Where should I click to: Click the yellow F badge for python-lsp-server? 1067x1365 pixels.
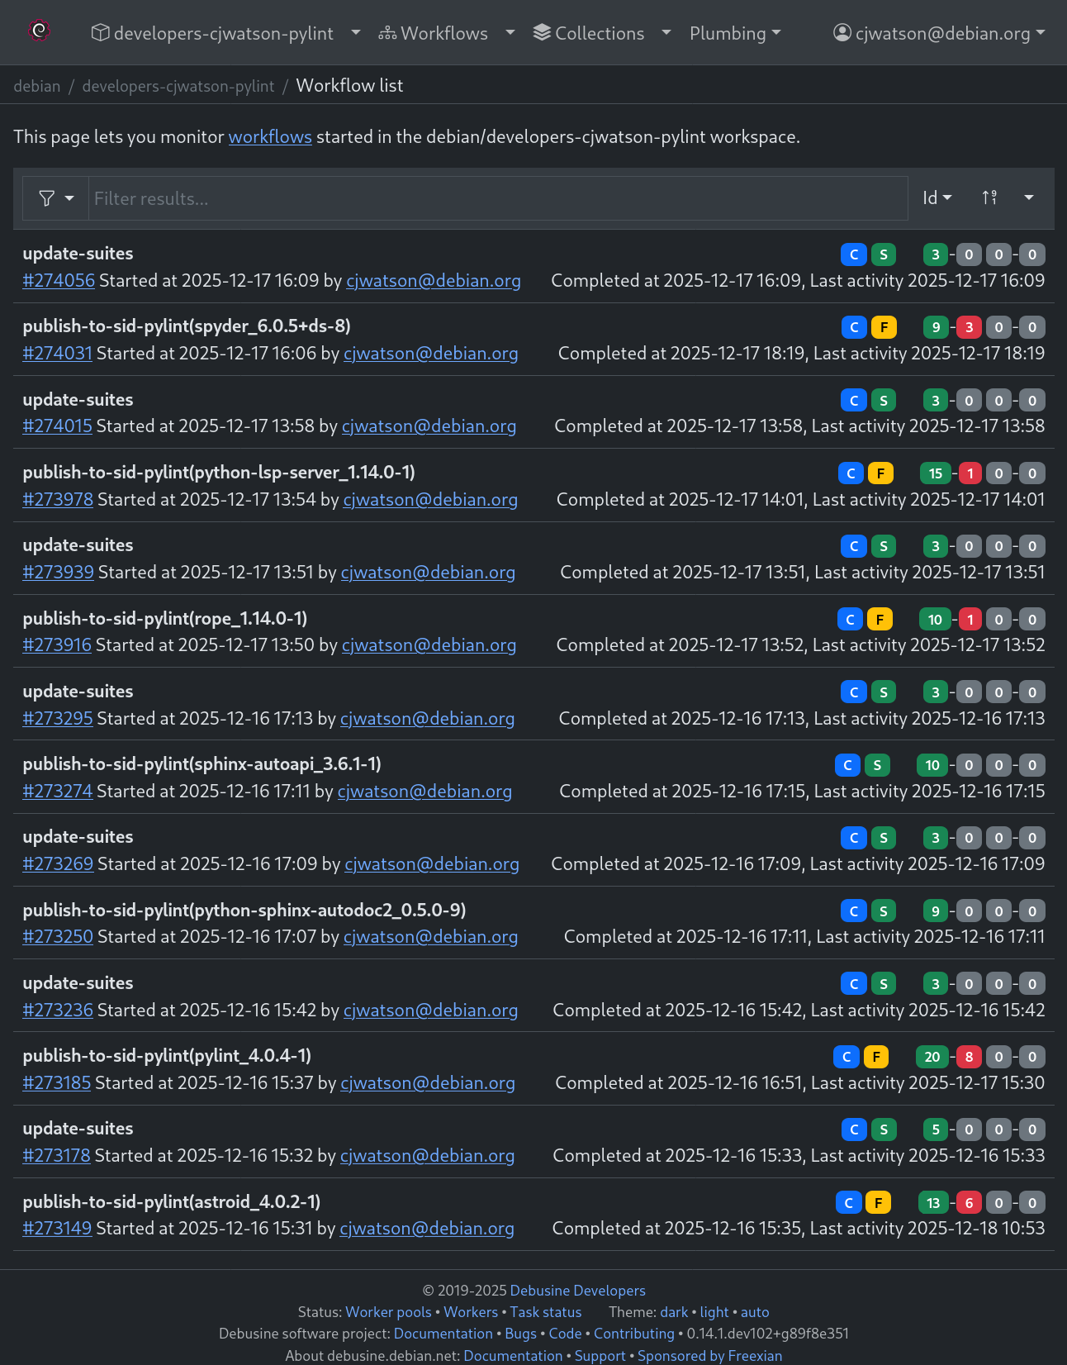880,473
